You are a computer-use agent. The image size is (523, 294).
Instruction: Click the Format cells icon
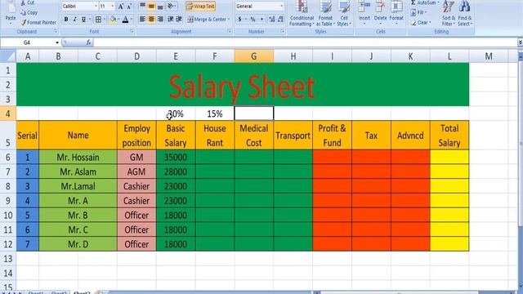coord(396,7)
